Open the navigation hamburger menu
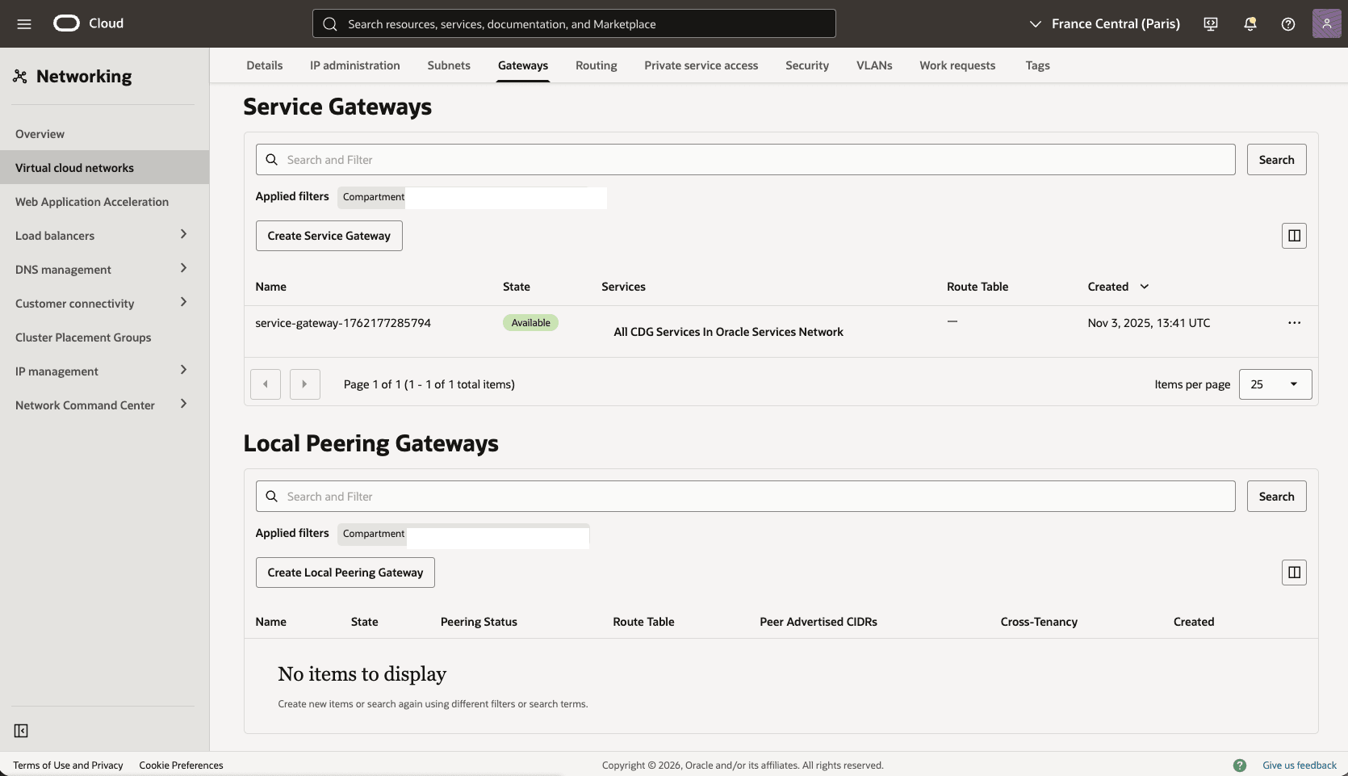Image resolution: width=1348 pixels, height=776 pixels. pos(23,23)
